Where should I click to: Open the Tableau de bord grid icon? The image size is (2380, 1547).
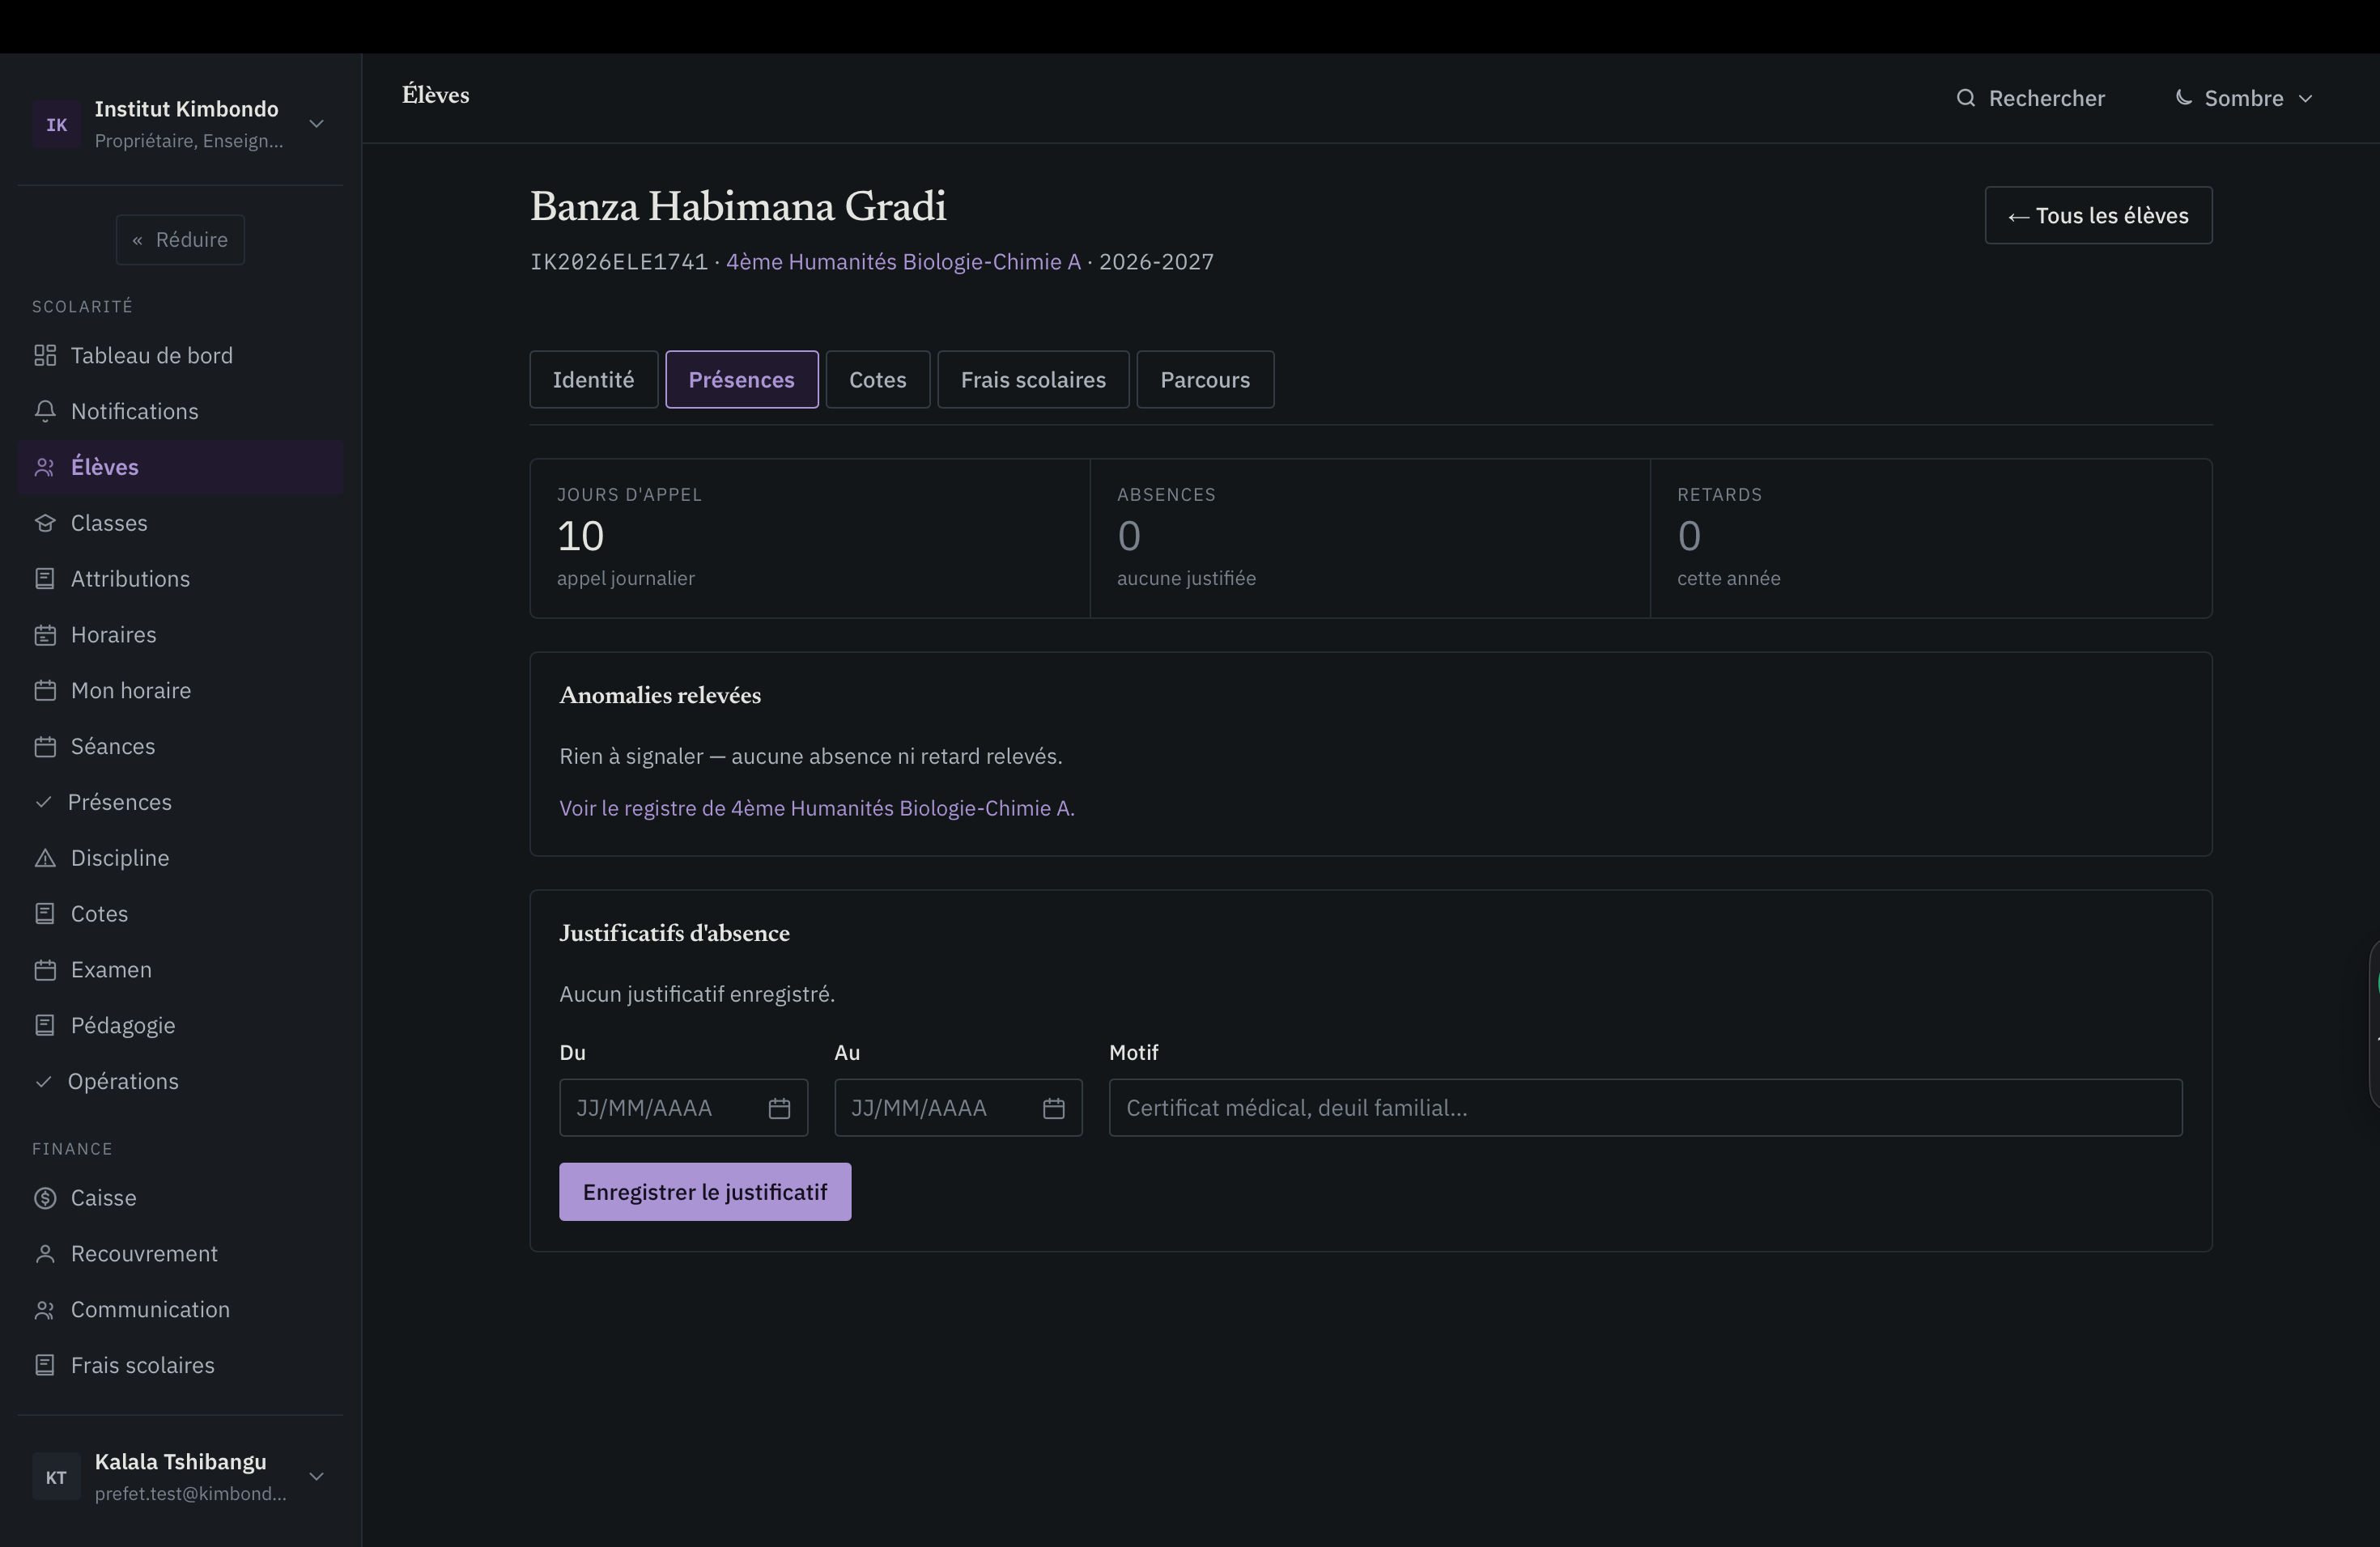[45, 356]
